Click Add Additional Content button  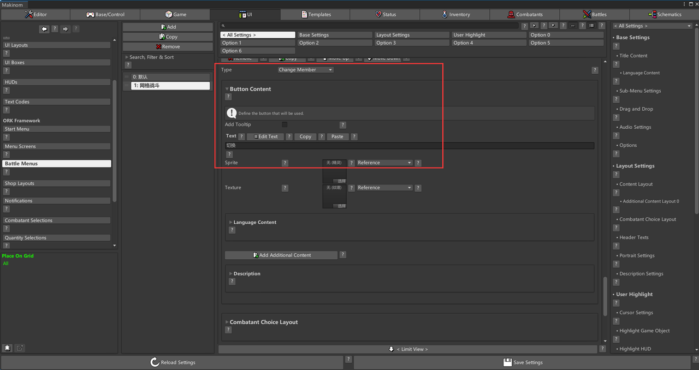pyautogui.click(x=281, y=255)
